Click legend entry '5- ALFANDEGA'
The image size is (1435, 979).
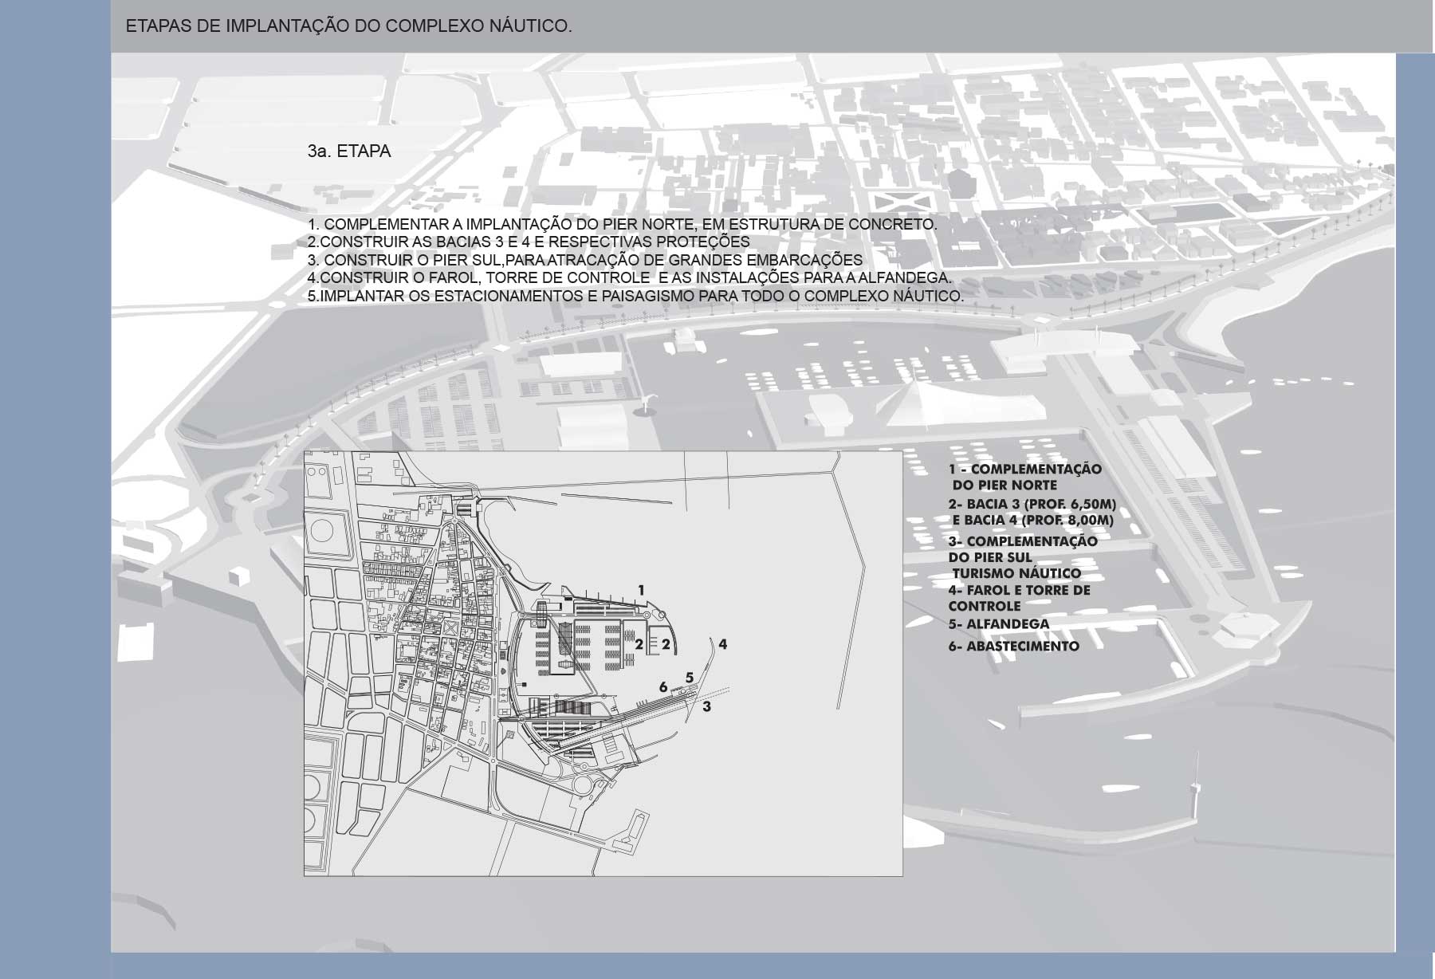click(999, 624)
